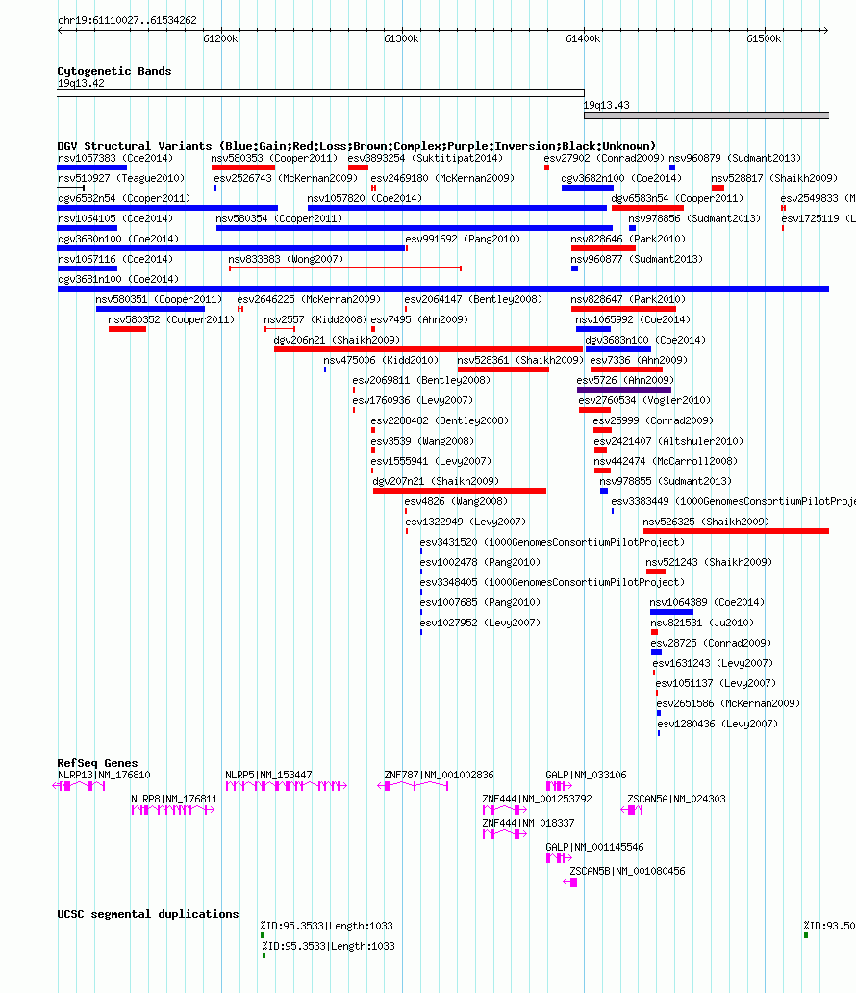Open the UCSC segmental duplications track title
The image size is (856, 993).
click(x=148, y=914)
